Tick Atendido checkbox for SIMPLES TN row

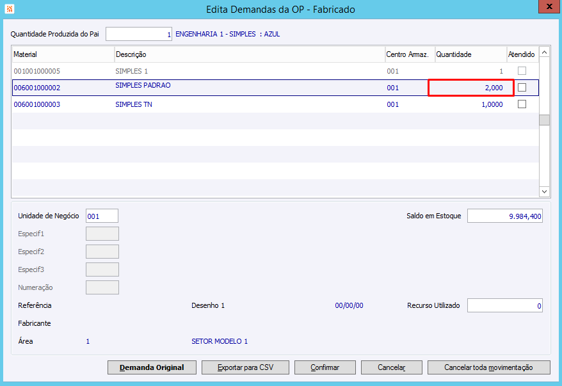(522, 104)
